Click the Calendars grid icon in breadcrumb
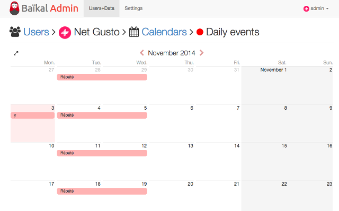The height and width of the screenshot is (211, 339). coord(134,32)
